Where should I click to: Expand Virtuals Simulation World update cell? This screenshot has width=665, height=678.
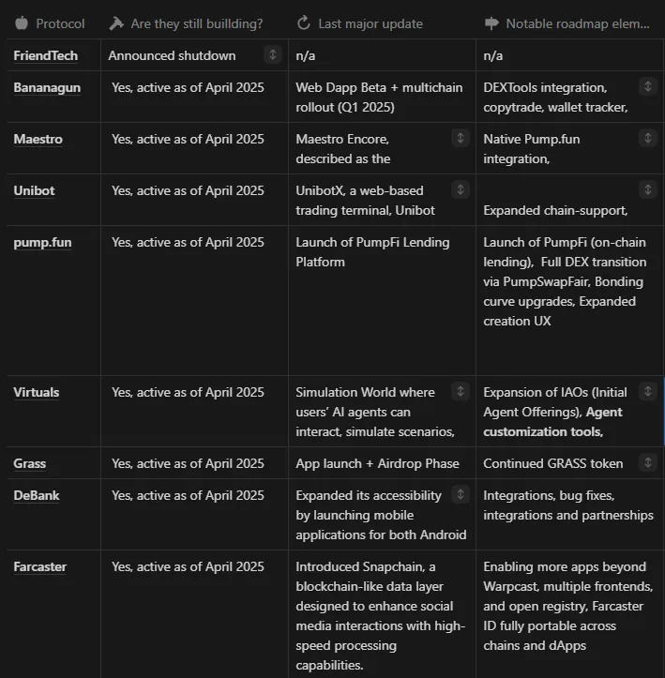pos(461,392)
